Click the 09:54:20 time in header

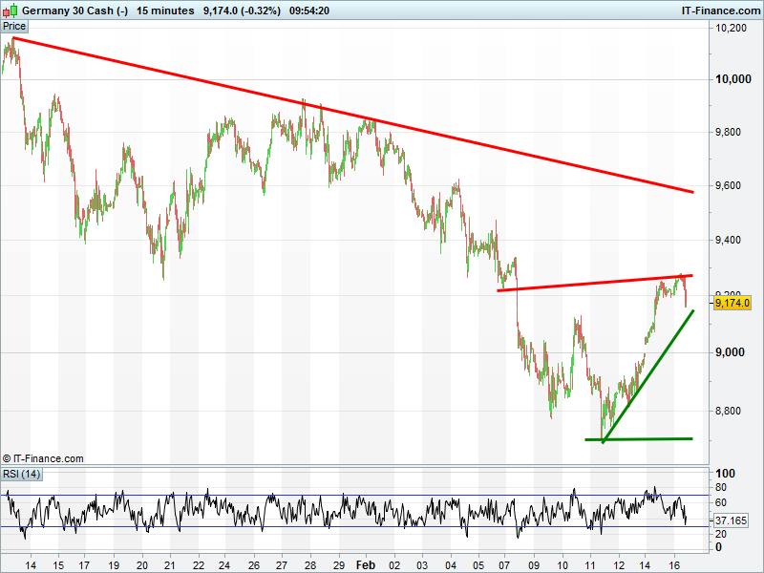(308, 11)
